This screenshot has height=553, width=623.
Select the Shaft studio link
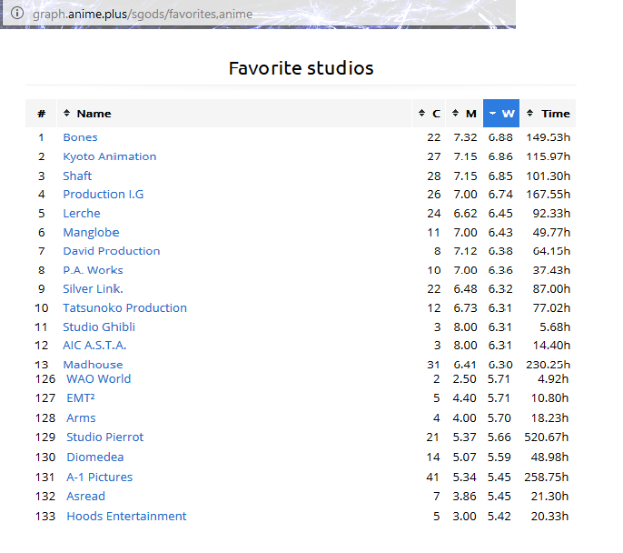point(77,176)
